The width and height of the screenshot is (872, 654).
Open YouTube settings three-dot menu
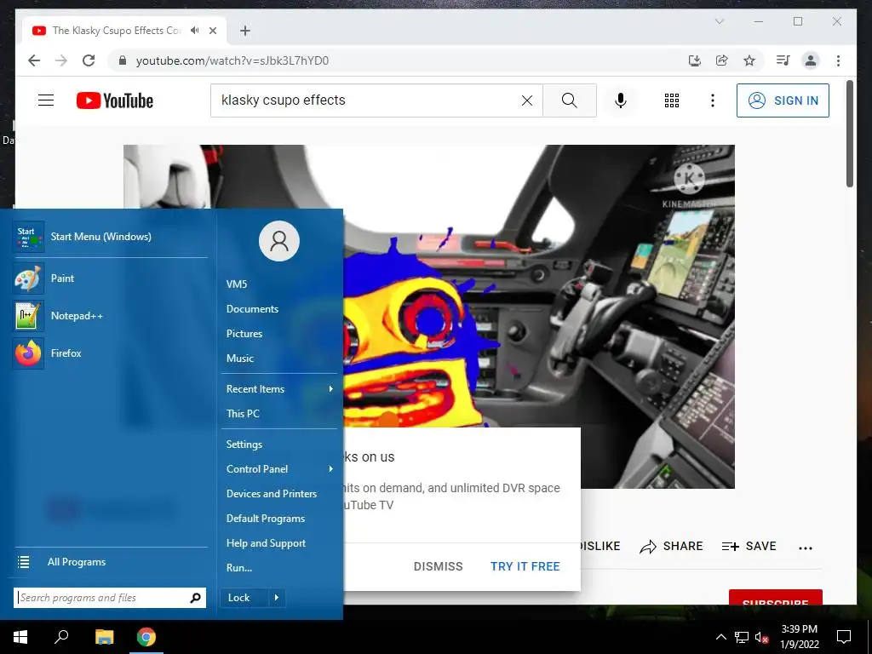click(713, 100)
